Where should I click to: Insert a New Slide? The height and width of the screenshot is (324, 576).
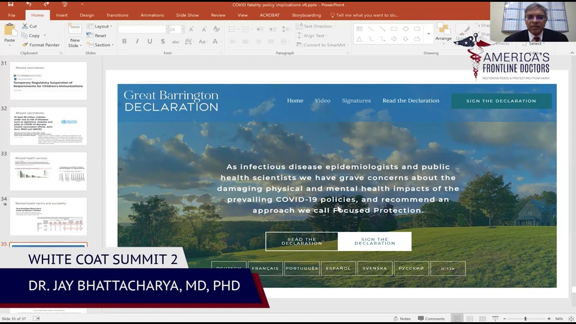[74, 35]
